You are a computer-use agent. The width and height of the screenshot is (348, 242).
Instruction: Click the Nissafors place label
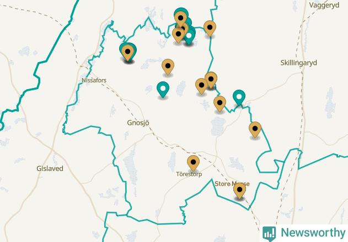coord(94,80)
